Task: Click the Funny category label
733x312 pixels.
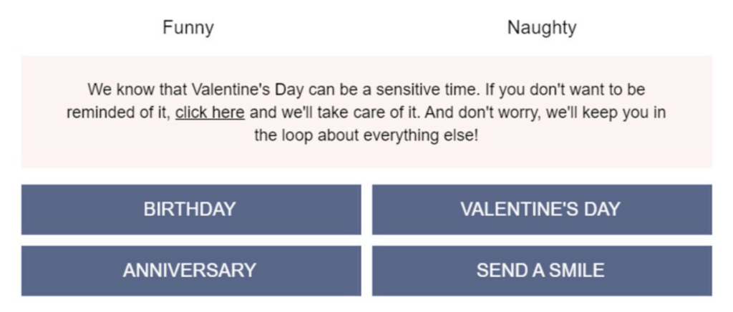Action: click(188, 28)
